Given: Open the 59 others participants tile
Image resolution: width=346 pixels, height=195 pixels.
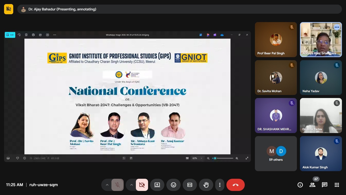Looking at the screenshot, I should 276,154.
